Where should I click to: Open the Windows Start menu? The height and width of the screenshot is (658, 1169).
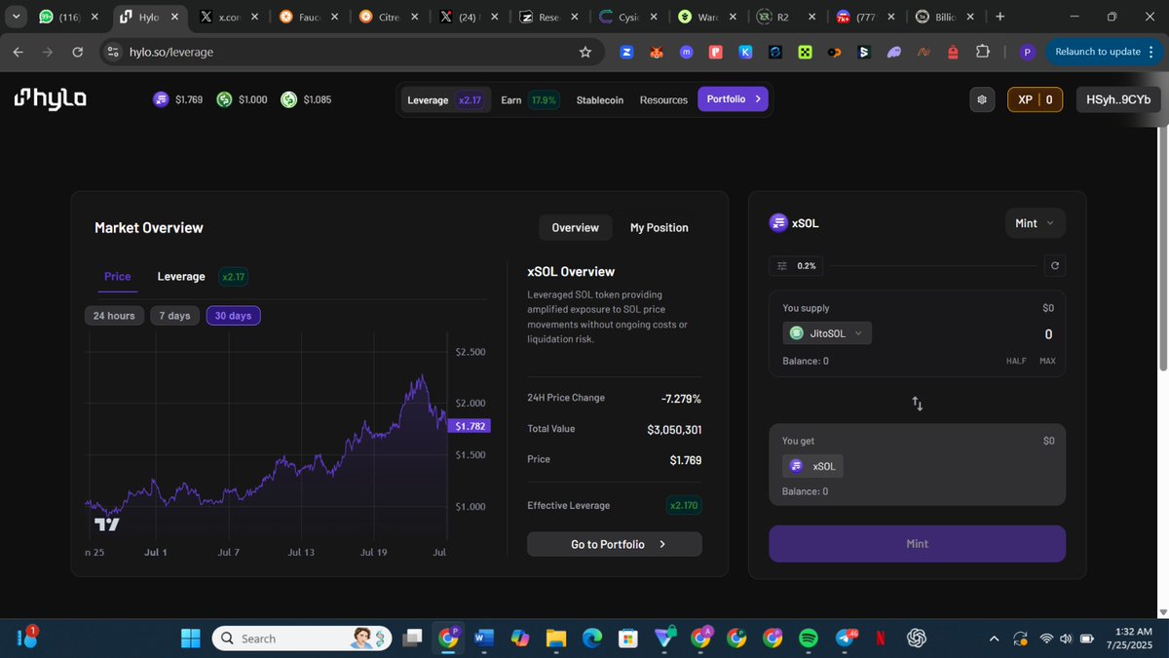click(x=190, y=639)
